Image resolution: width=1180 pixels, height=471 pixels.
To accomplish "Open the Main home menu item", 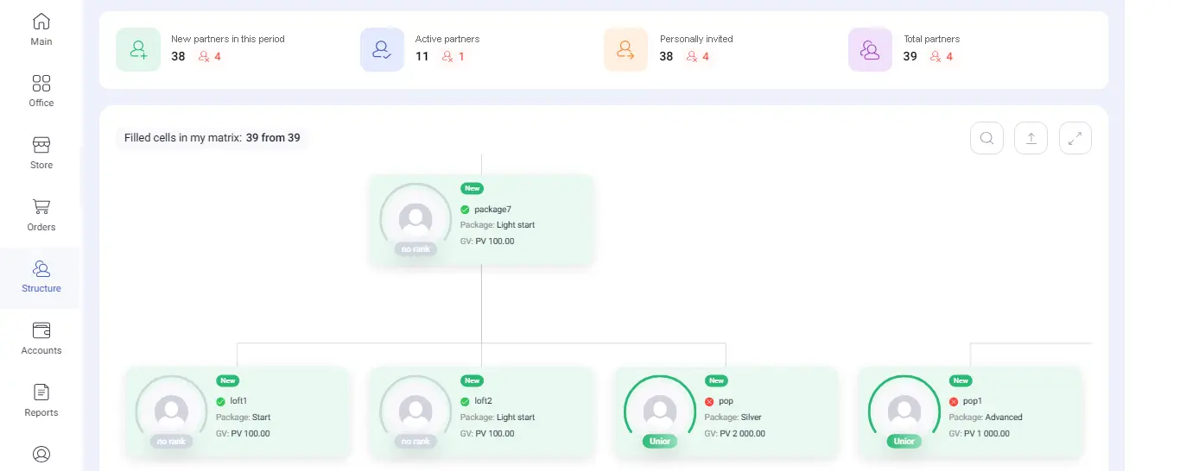I will point(41,29).
